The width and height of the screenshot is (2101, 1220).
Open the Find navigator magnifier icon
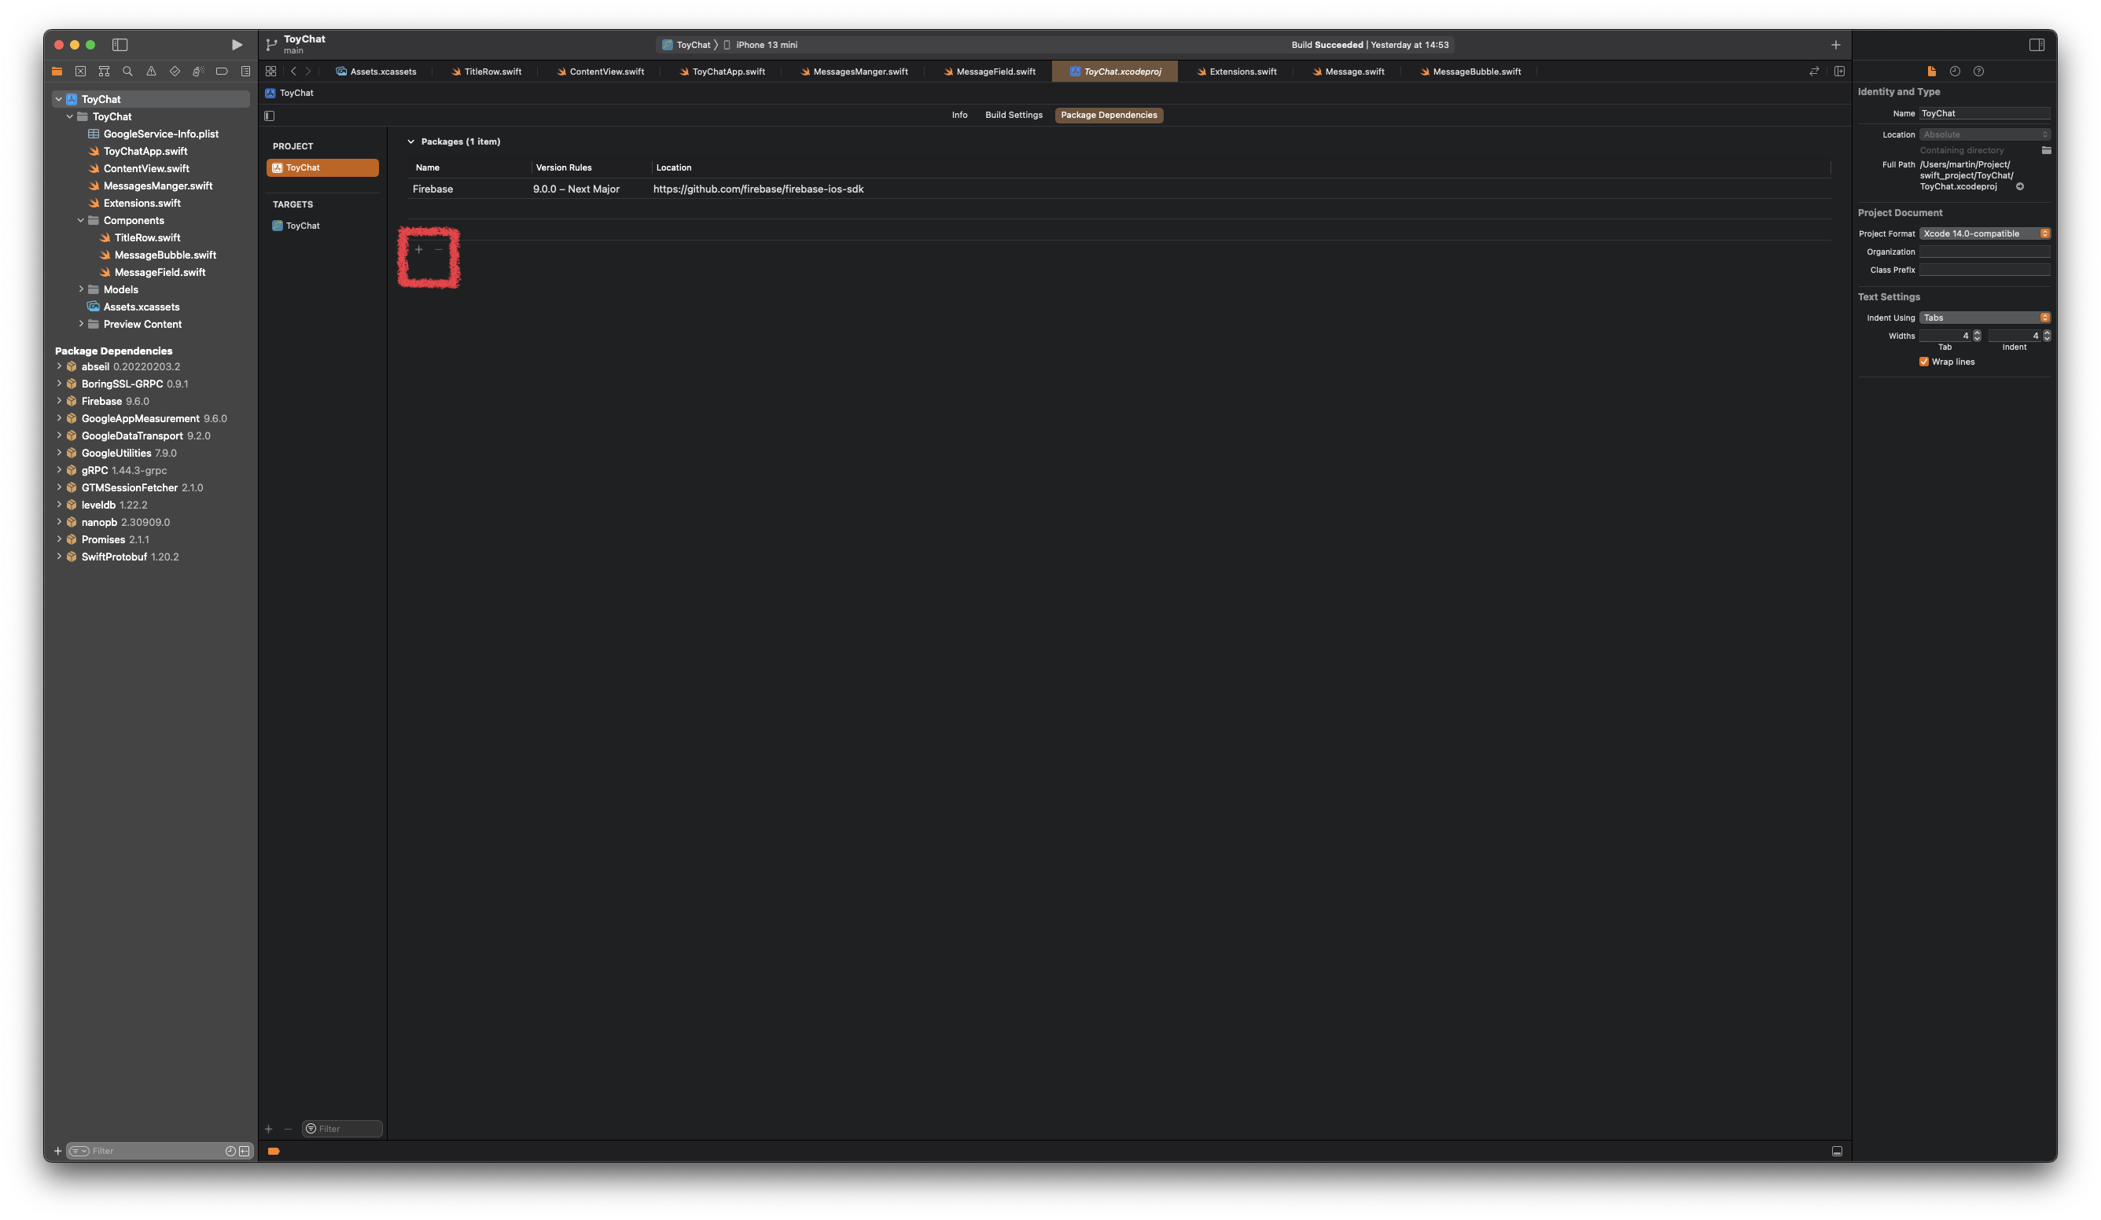pos(127,72)
